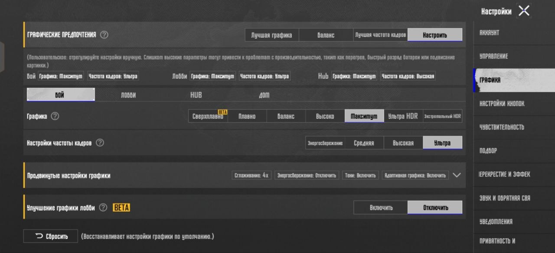555x253 pixels.
Task: Set frame rate to Ультра
Action: (443, 143)
